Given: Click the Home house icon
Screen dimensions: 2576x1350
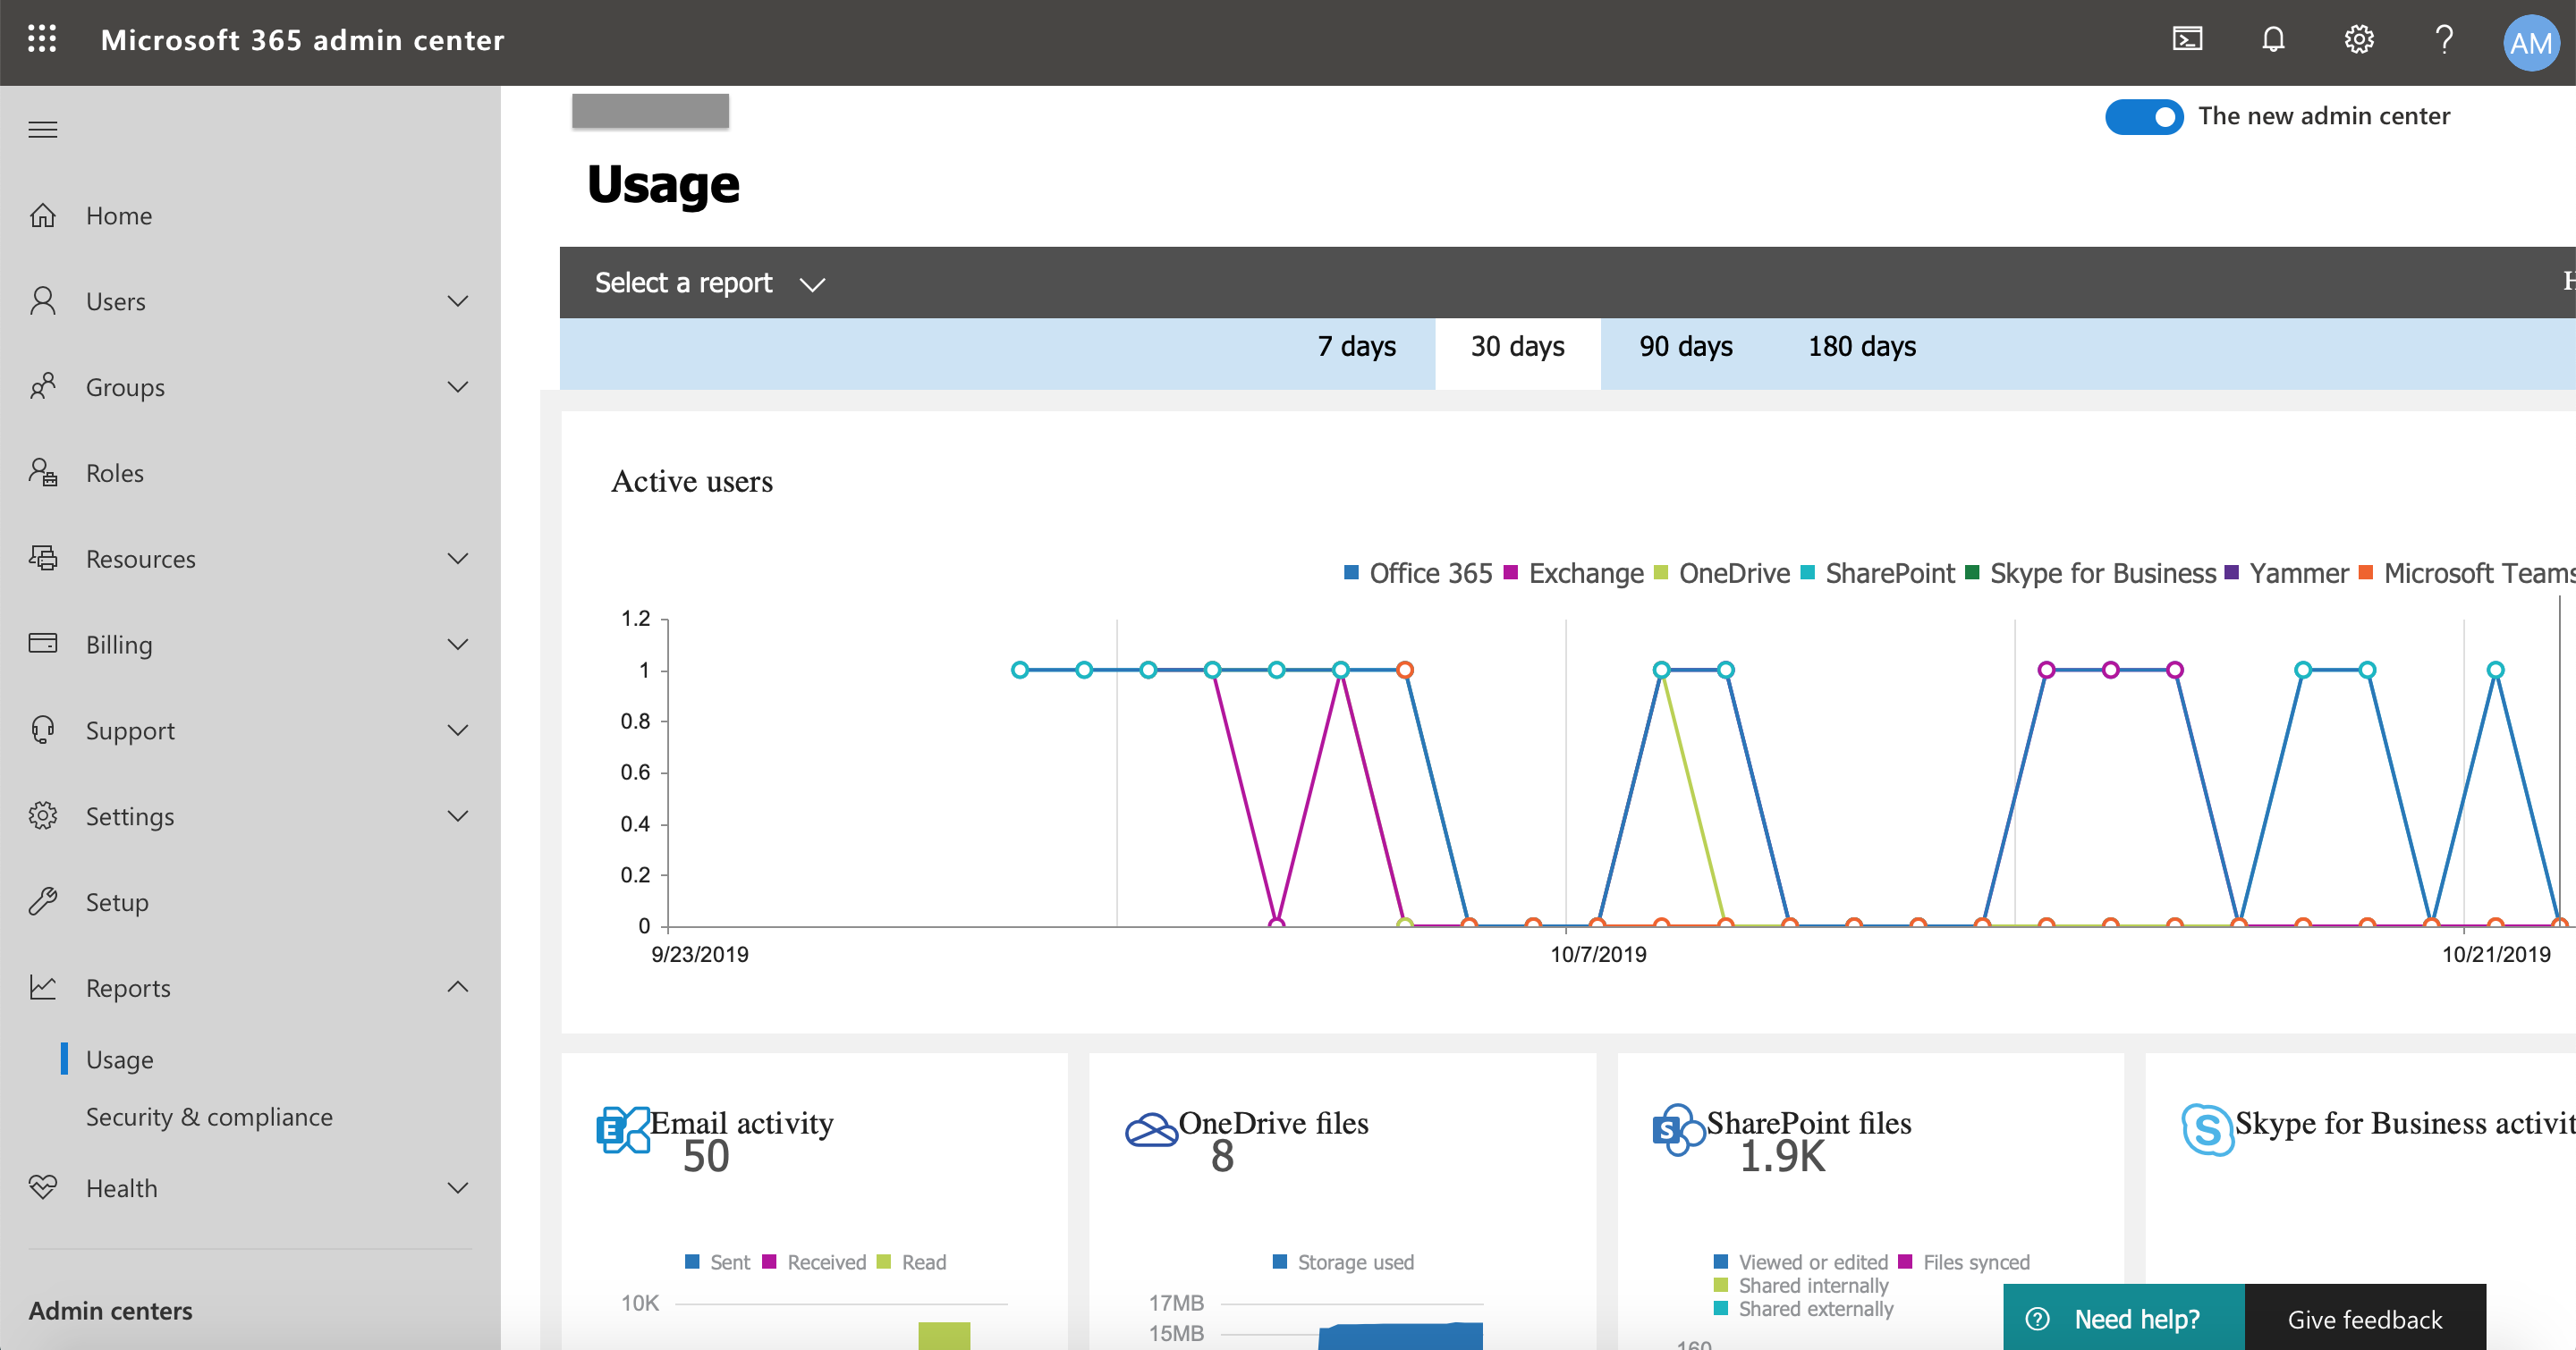Looking at the screenshot, I should coord(43,215).
